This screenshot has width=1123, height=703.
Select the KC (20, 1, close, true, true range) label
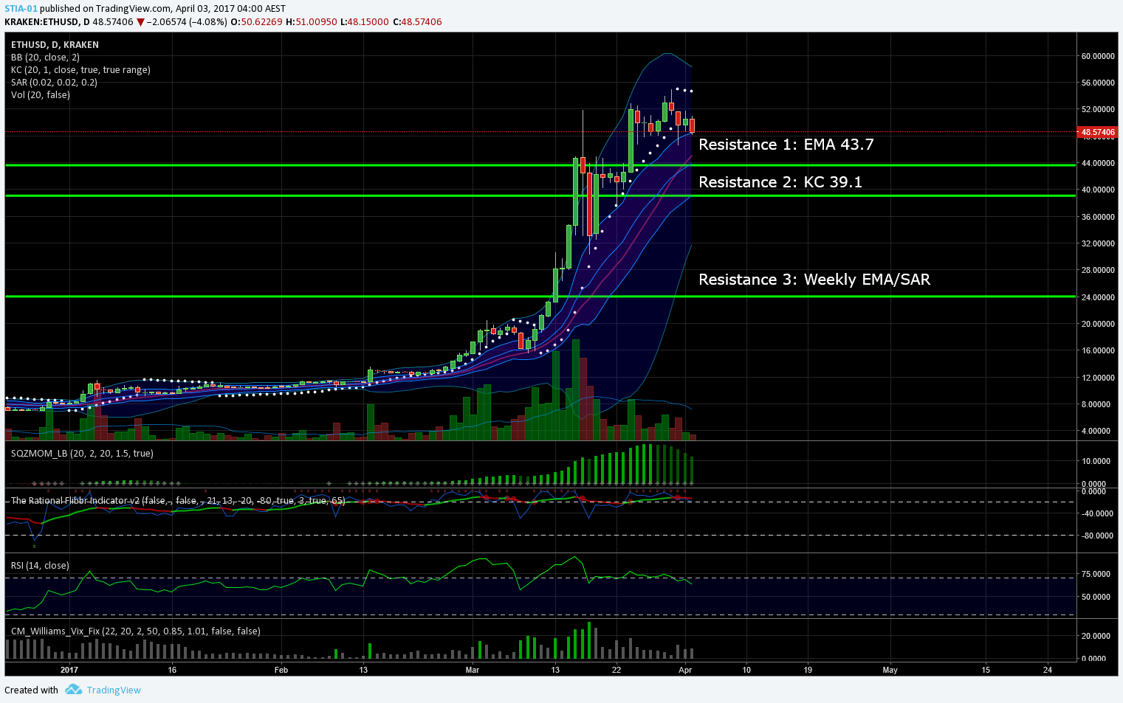tap(80, 70)
